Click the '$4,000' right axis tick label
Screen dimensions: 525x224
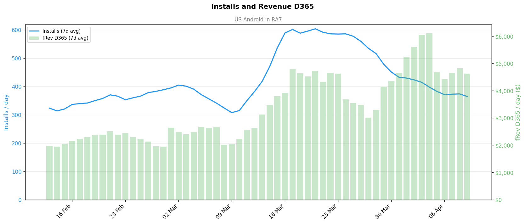504,91
